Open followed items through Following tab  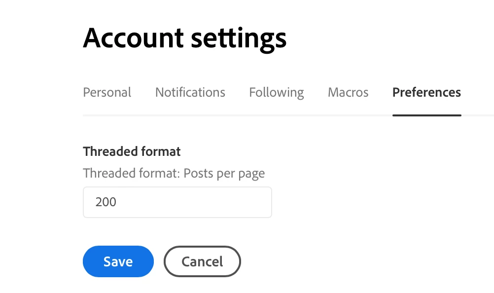tap(276, 92)
